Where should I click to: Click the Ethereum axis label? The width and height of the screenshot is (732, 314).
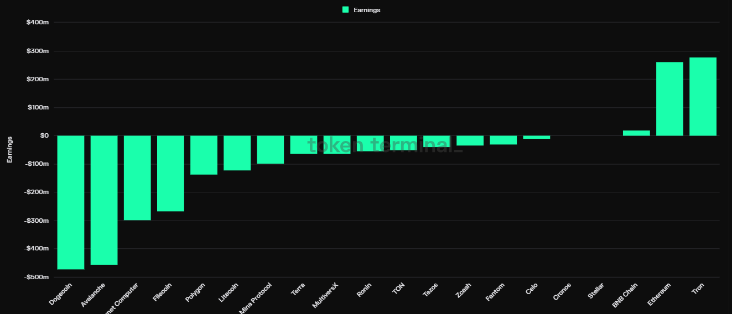[x=660, y=294]
